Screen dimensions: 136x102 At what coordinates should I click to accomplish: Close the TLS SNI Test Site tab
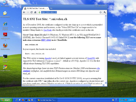[47, 8]
